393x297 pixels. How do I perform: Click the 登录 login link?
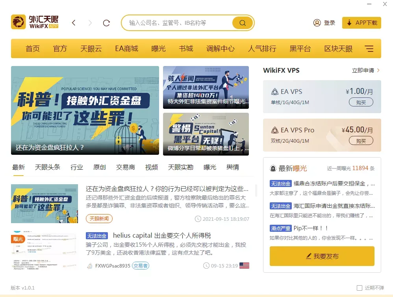tap(329, 23)
